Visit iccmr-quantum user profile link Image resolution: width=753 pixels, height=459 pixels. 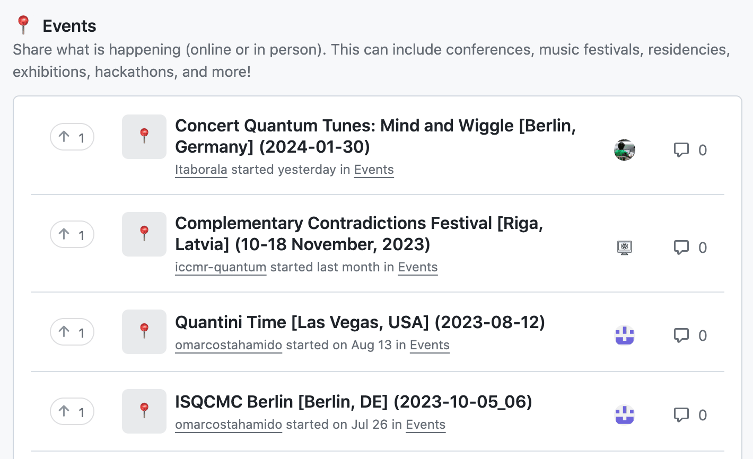tap(221, 267)
